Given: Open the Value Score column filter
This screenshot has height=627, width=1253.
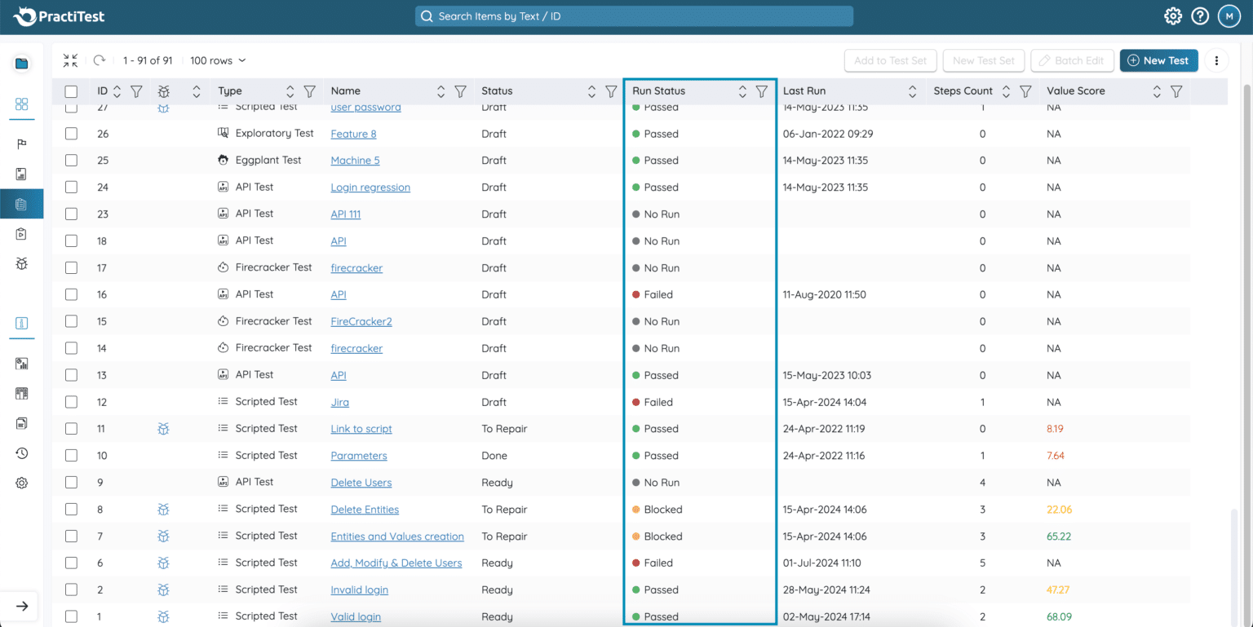Looking at the screenshot, I should tap(1176, 91).
